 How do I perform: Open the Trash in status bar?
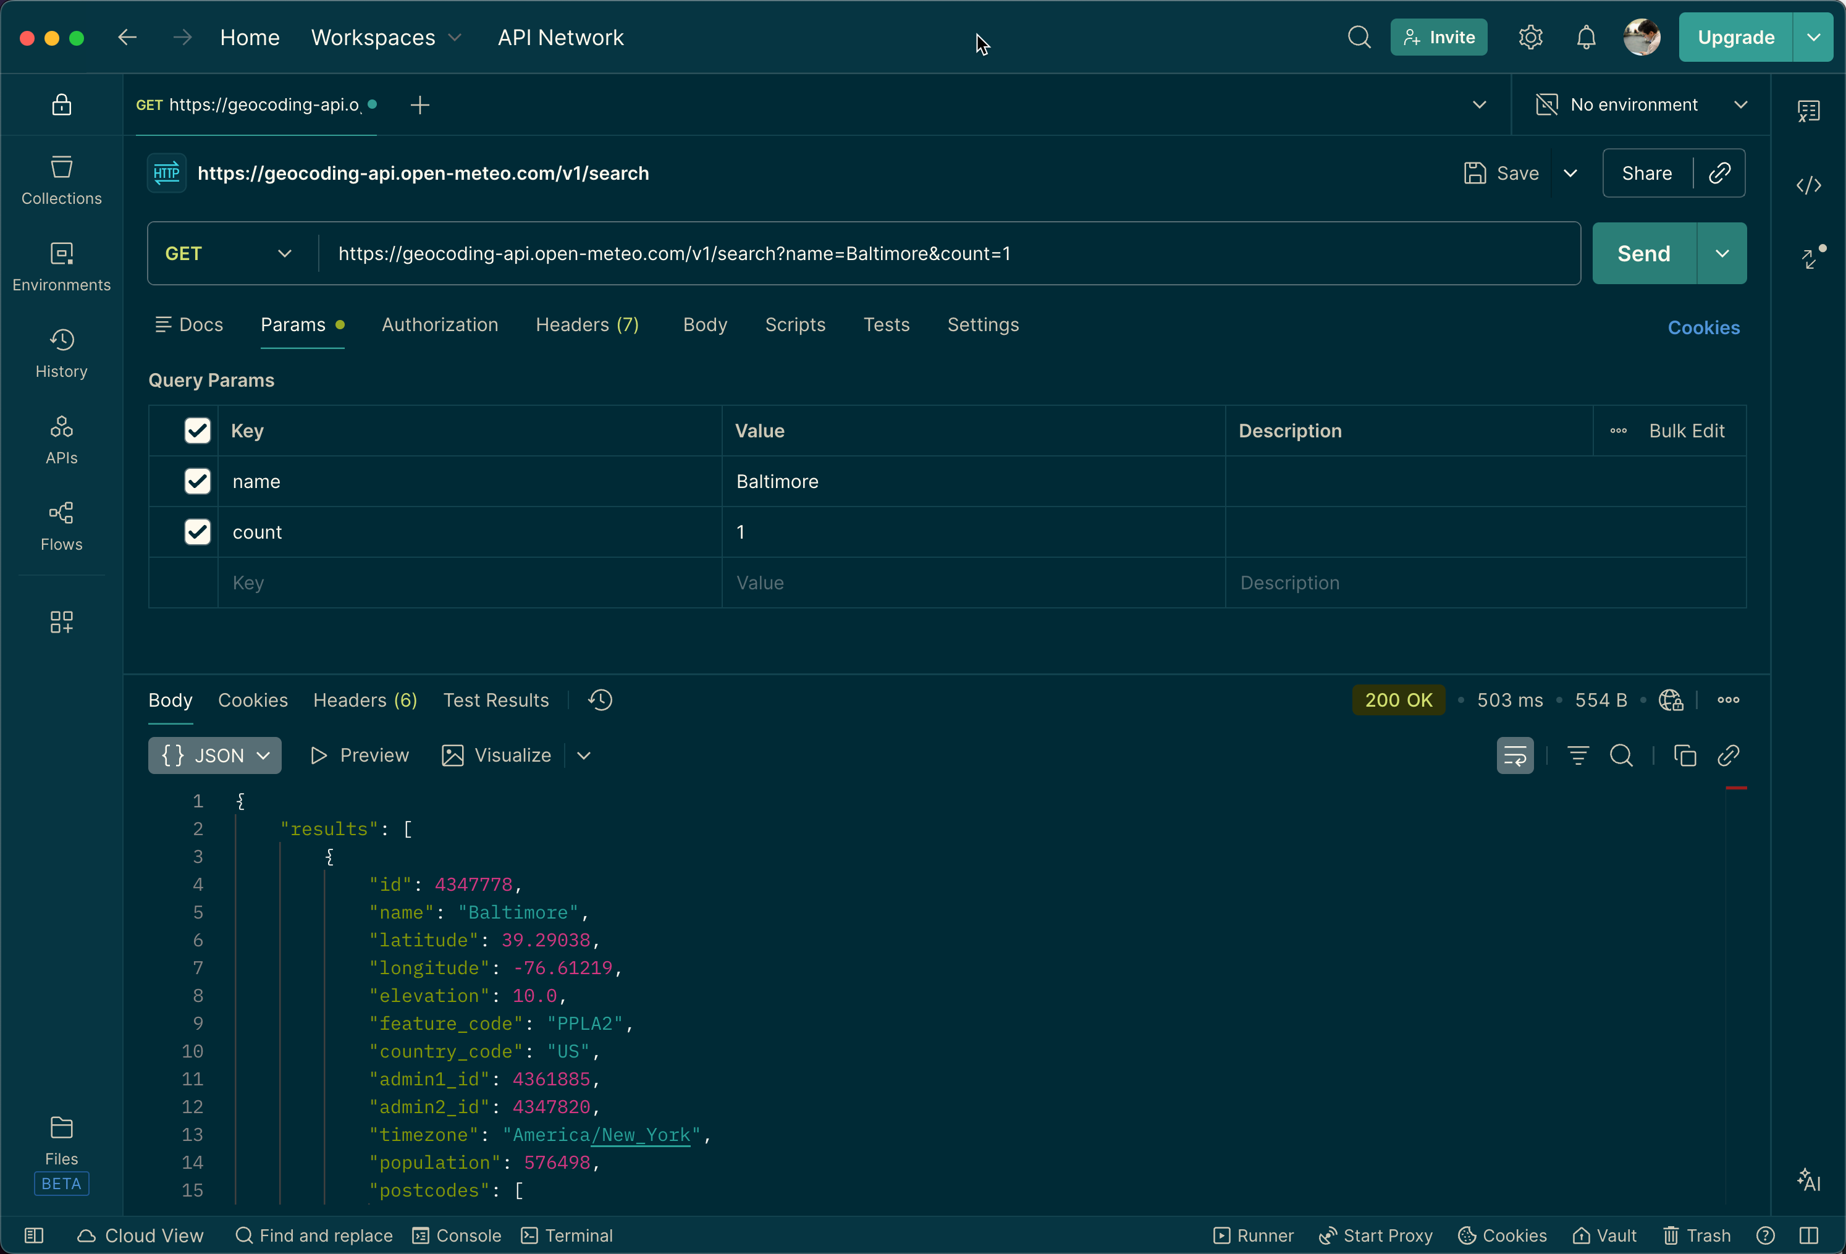pos(1698,1235)
